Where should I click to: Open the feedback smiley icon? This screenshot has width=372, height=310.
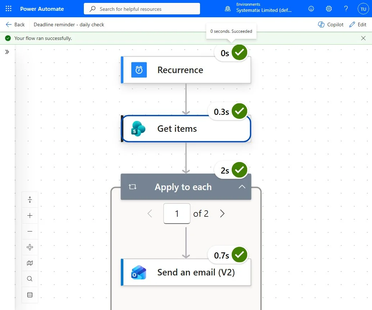[x=311, y=9]
